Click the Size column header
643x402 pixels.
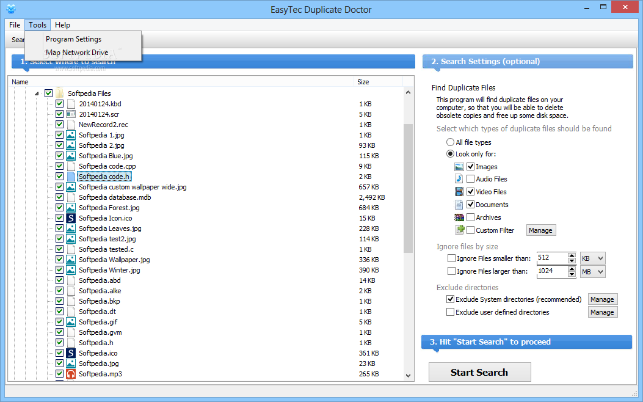pos(378,82)
